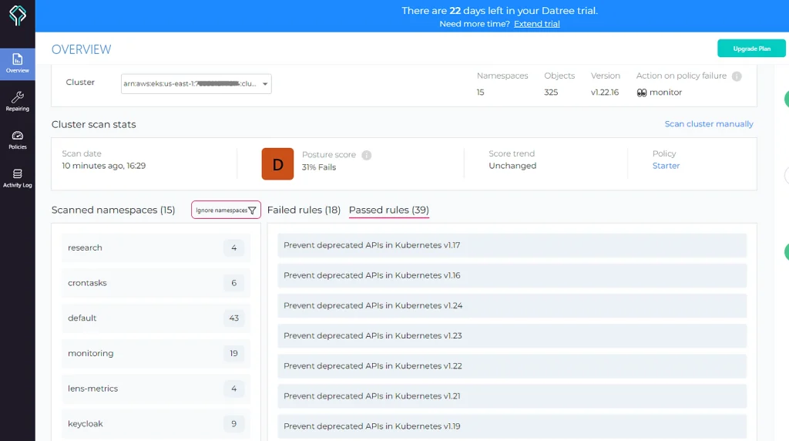Click the Cluster scan stats heading
This screenshot has height=441, width=789.
tap(93, 124)
